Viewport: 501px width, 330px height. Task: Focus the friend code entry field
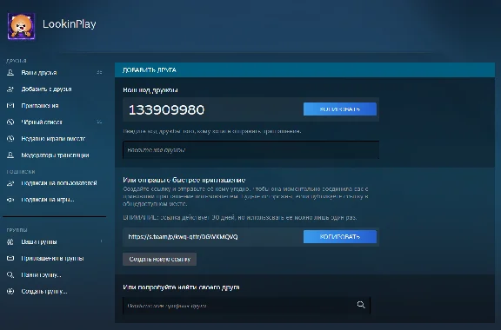click(250, 149)
